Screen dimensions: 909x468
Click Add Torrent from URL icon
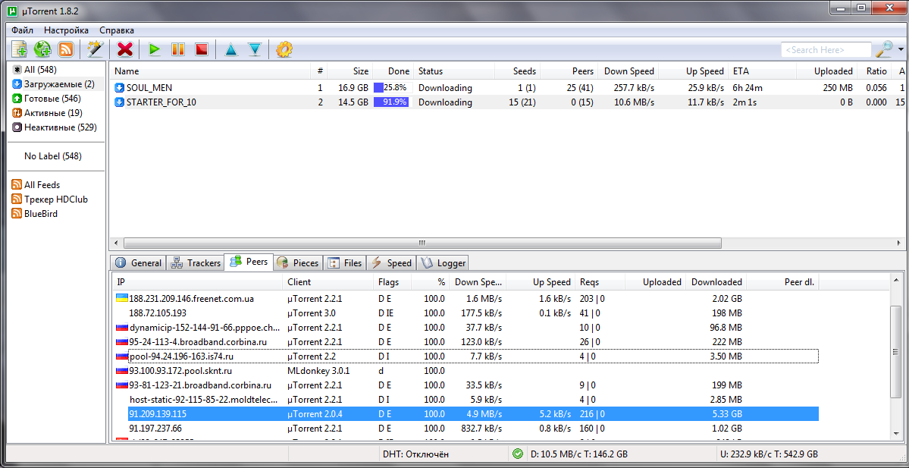[x=42, y=49]
